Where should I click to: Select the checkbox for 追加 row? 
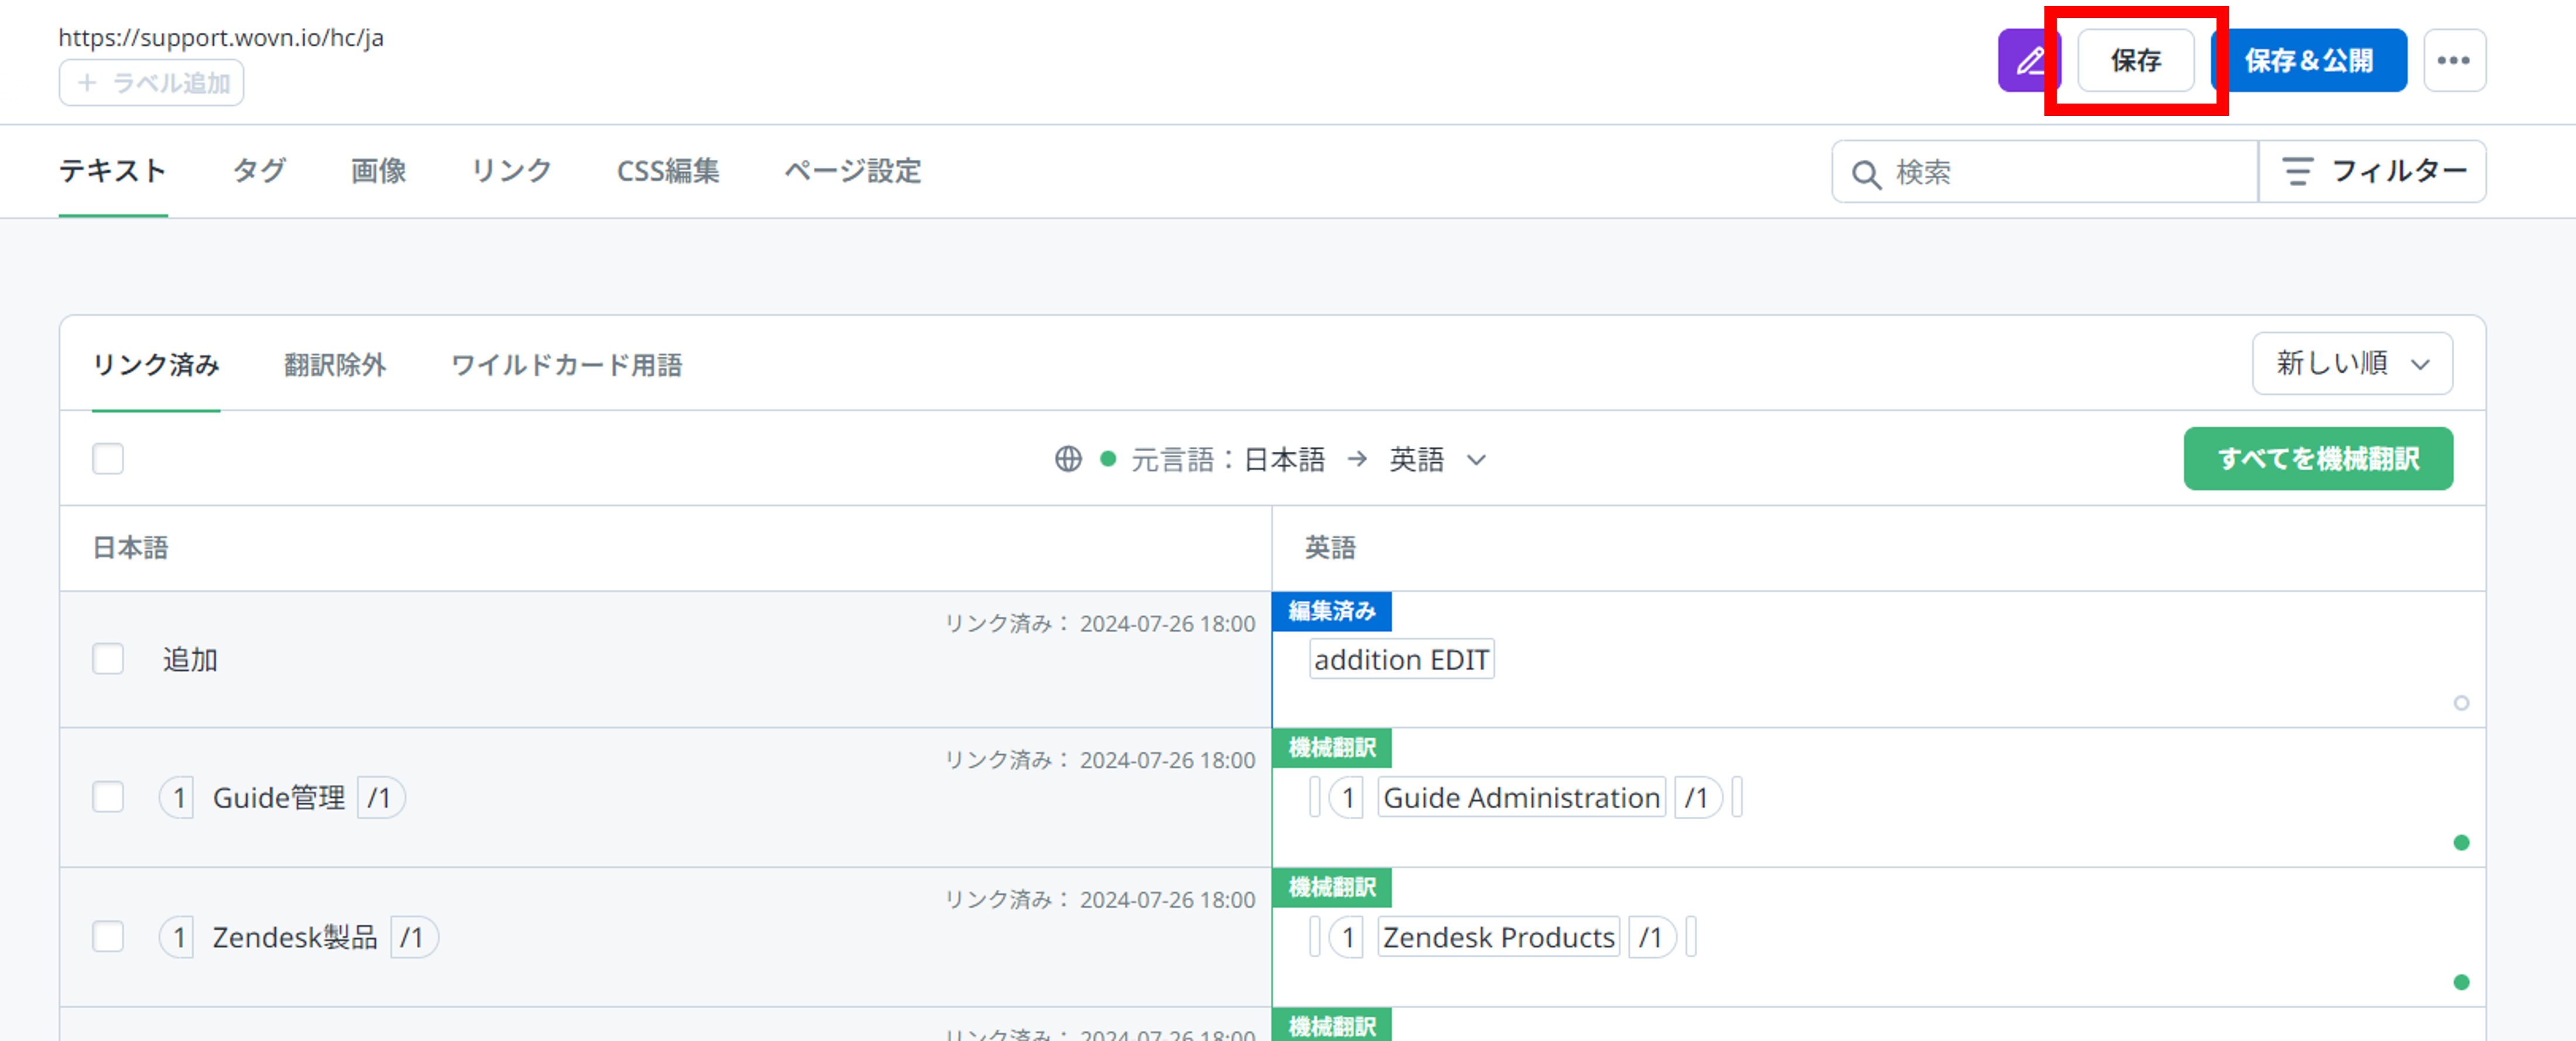(x=107, y=659)
